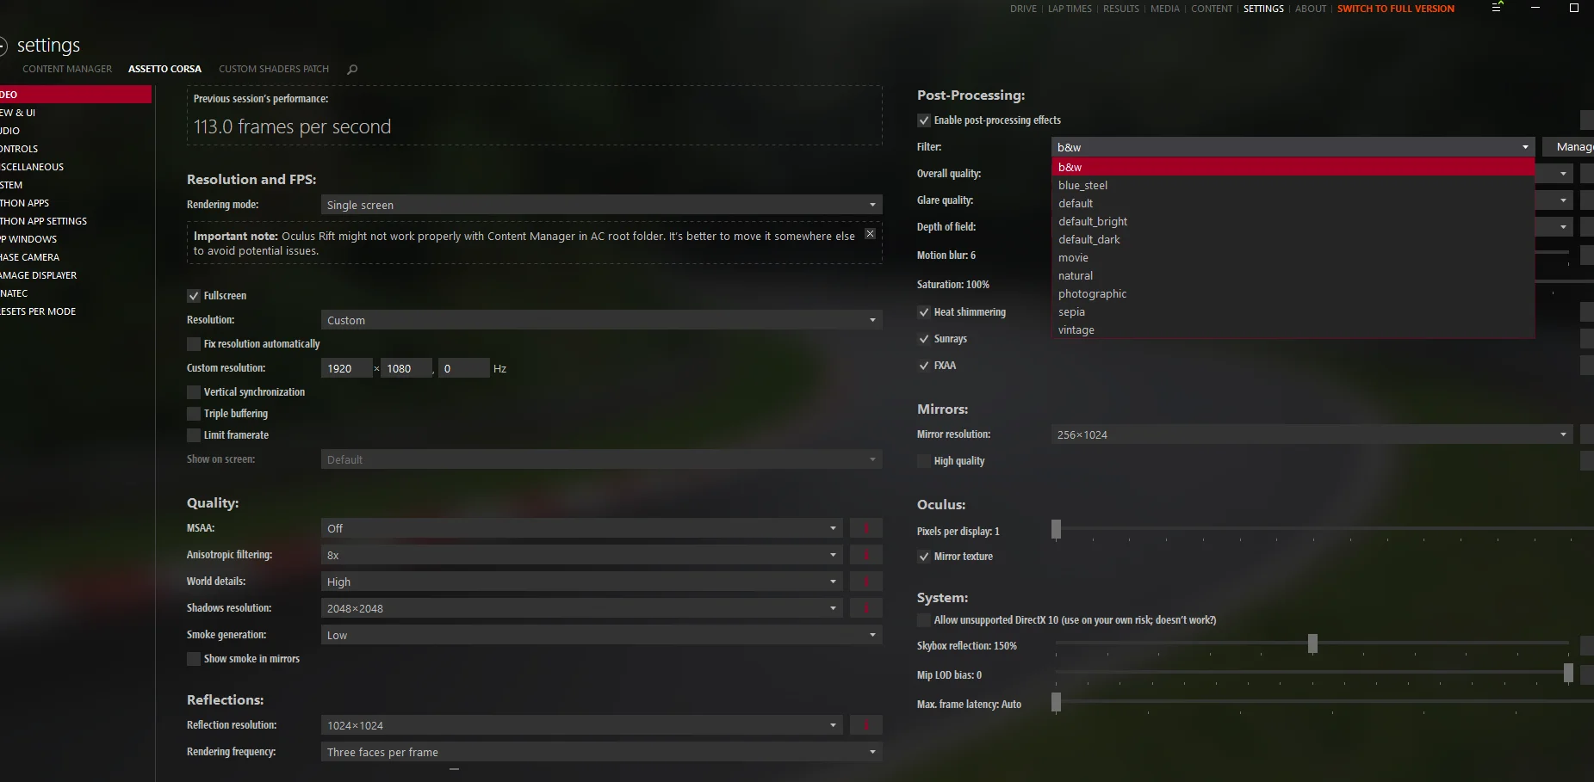
Task: Toggle the Heat shimmering checkbox
Action: [924, 312]
